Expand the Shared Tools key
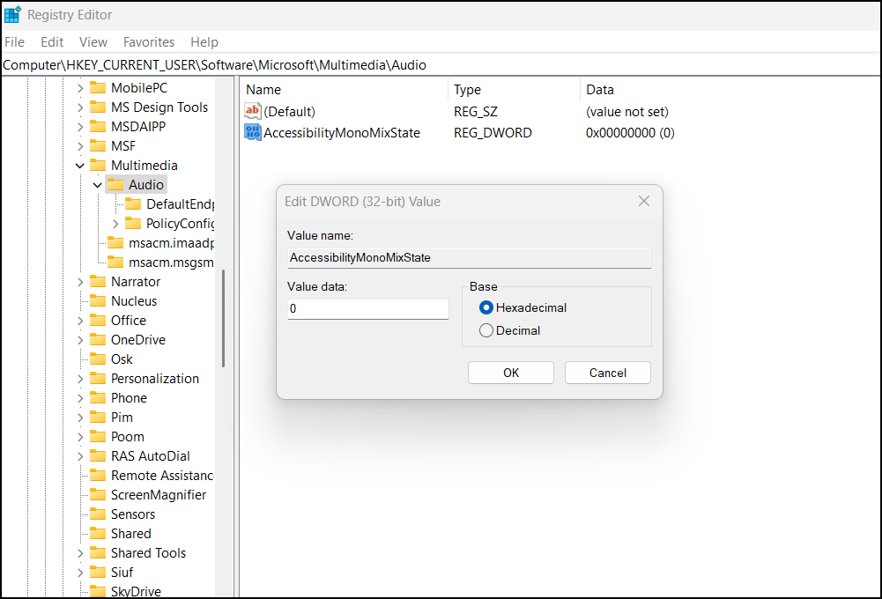 (79, 552)
